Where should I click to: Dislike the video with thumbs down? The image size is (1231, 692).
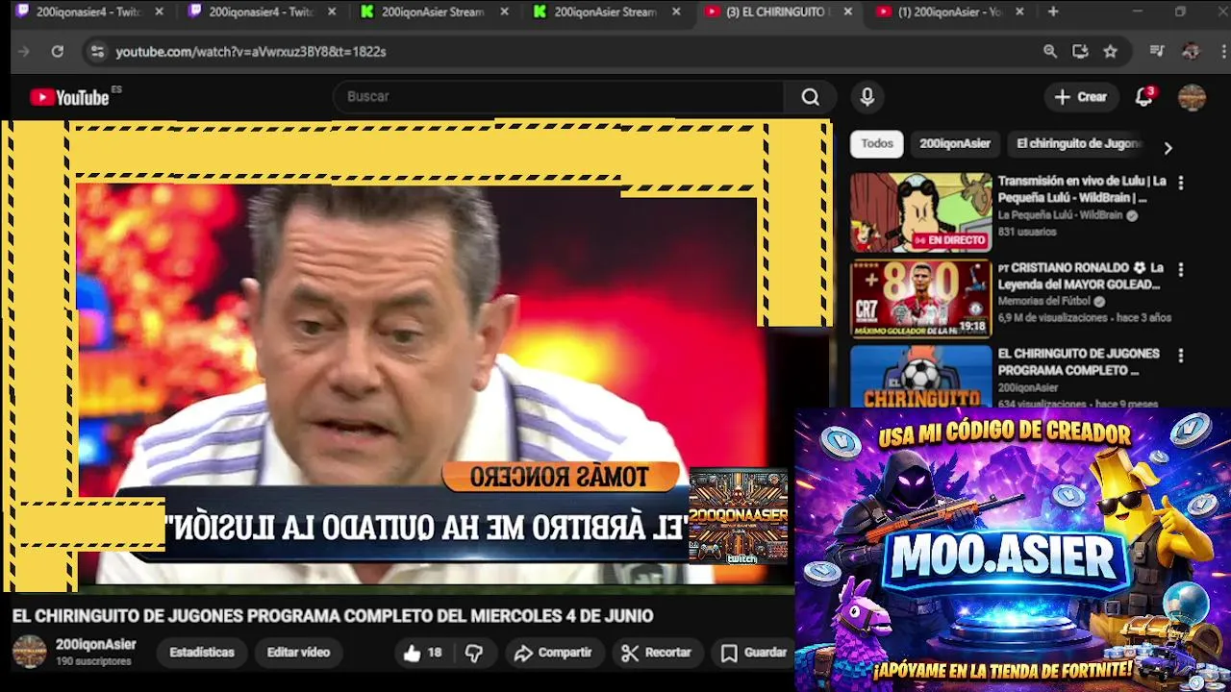(x=474, y=653)
